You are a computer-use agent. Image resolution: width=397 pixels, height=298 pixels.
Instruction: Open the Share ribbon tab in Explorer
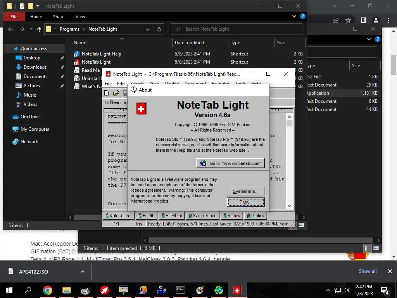coord(59,17)
